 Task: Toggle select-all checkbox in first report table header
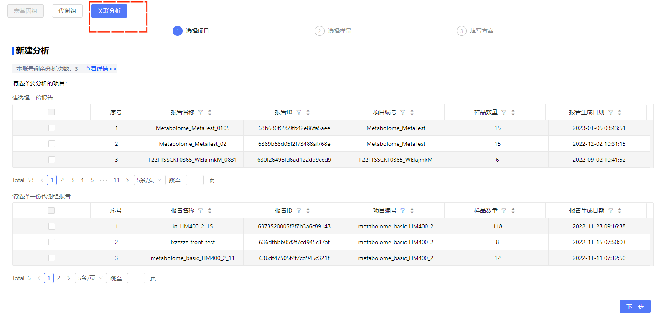click(x=51, y=112)
